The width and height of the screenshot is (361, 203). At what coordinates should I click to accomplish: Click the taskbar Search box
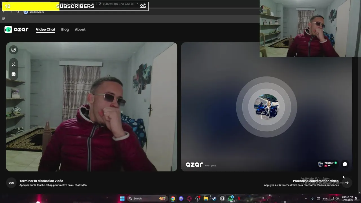[x=147, y=198]
